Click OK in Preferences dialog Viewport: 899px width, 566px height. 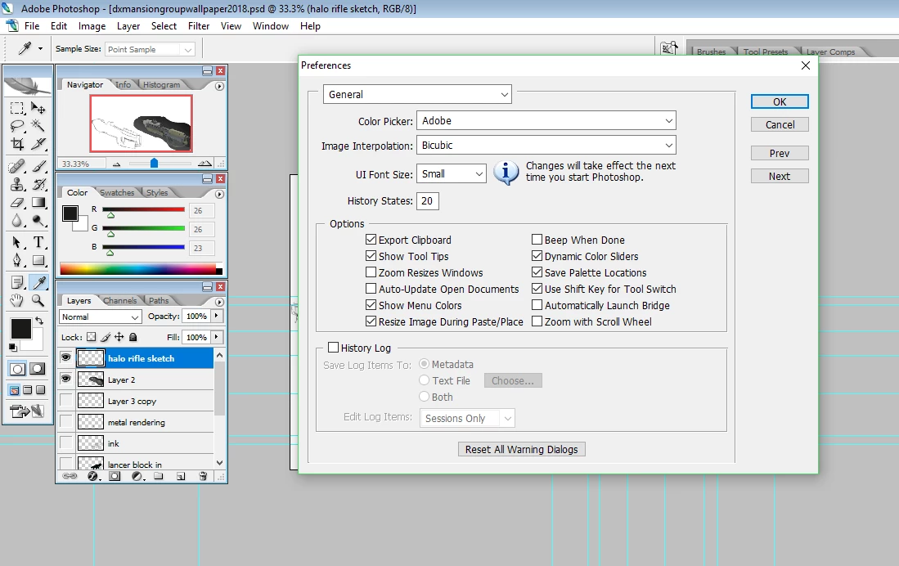point(780,101)
